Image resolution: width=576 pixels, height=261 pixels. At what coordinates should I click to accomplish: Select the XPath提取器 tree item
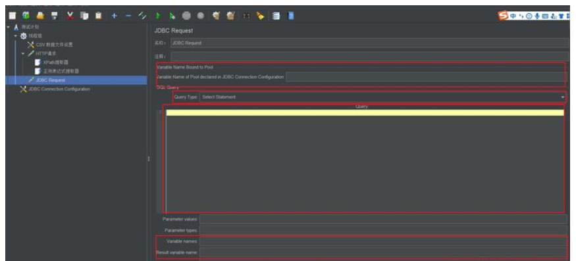point(56,62)
